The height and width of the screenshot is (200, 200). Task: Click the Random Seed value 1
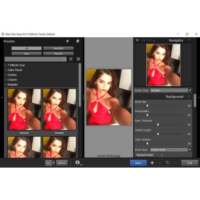pyautogui.click(x=162, y=155)
